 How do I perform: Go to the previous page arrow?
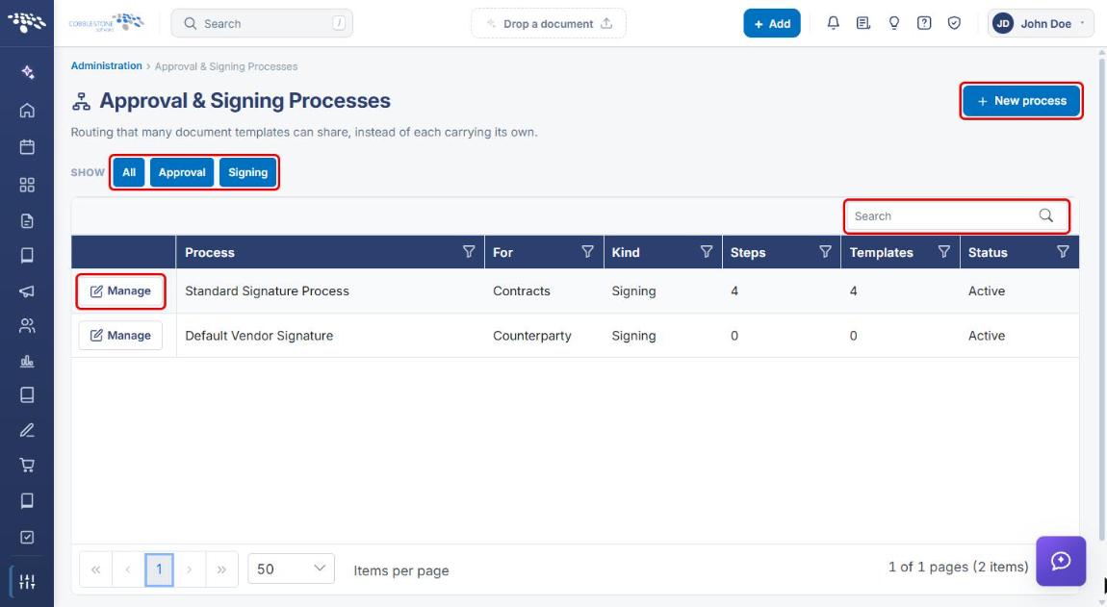[x=128, y=569]
